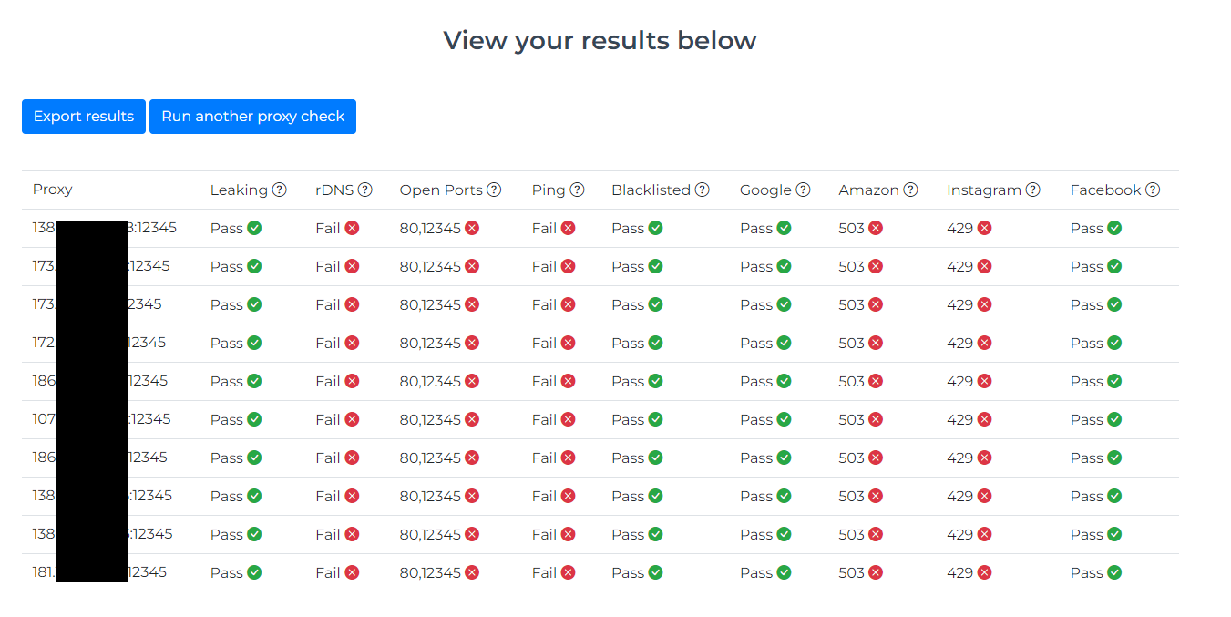Click the help icon next to Leaking
The height and width of the screenshot is (617, 1231).
[x=280, y=190]
